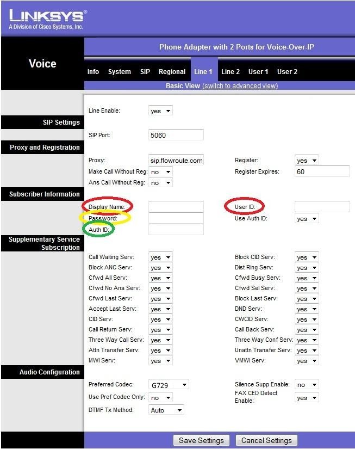The image size is (355, 449).
Task: Change the Register dropdown value
Action: (x=307, y=161)
